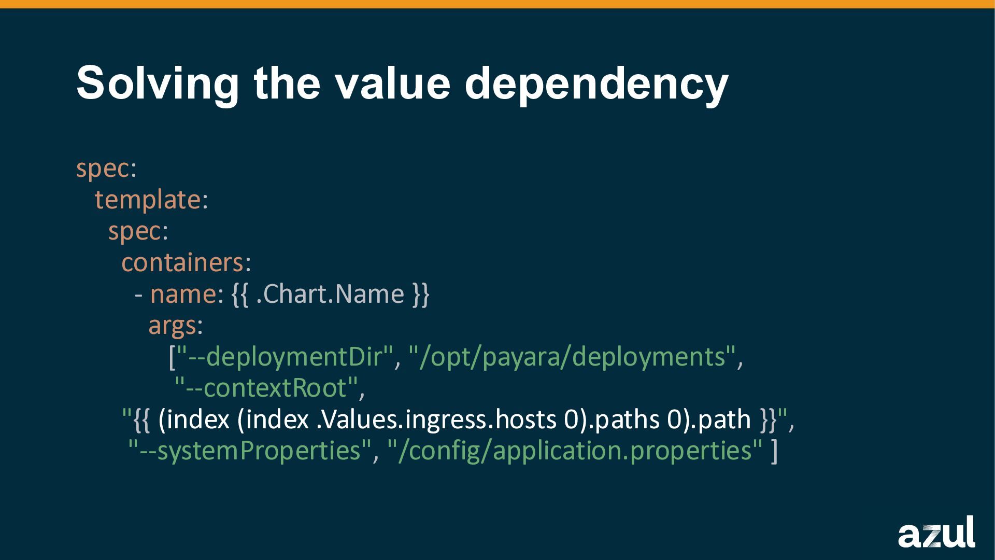Click the '--contextRoot' argument
The image size is (995, 560).
click(x=267, y=388)
